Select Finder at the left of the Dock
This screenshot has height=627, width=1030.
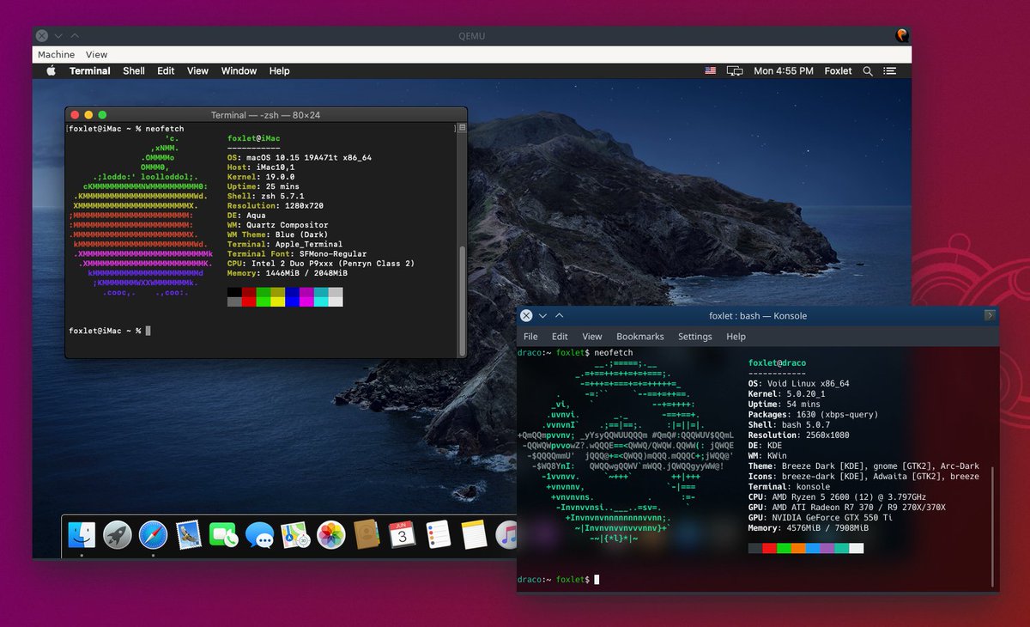click(82, 534)
